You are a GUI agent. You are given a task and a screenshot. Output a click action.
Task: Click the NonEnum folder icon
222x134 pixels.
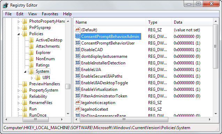coord(31,59)
